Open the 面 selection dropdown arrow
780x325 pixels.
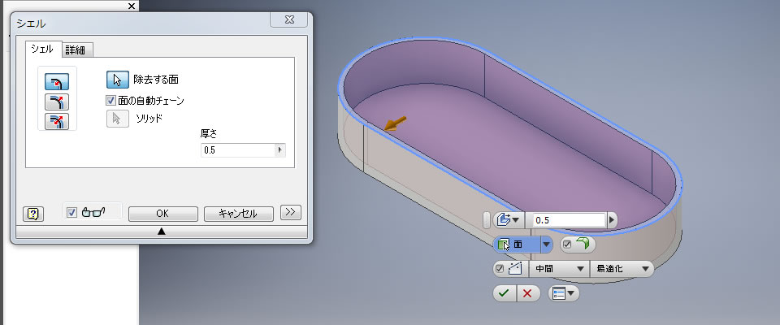[547, 245]
